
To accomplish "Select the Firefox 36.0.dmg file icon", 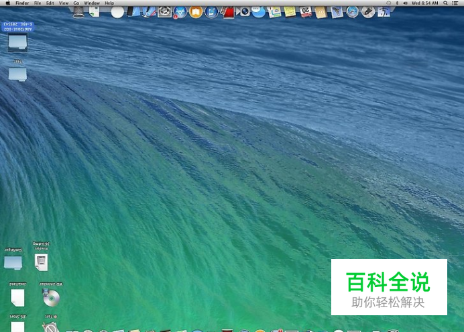I will tap(41, 262).
